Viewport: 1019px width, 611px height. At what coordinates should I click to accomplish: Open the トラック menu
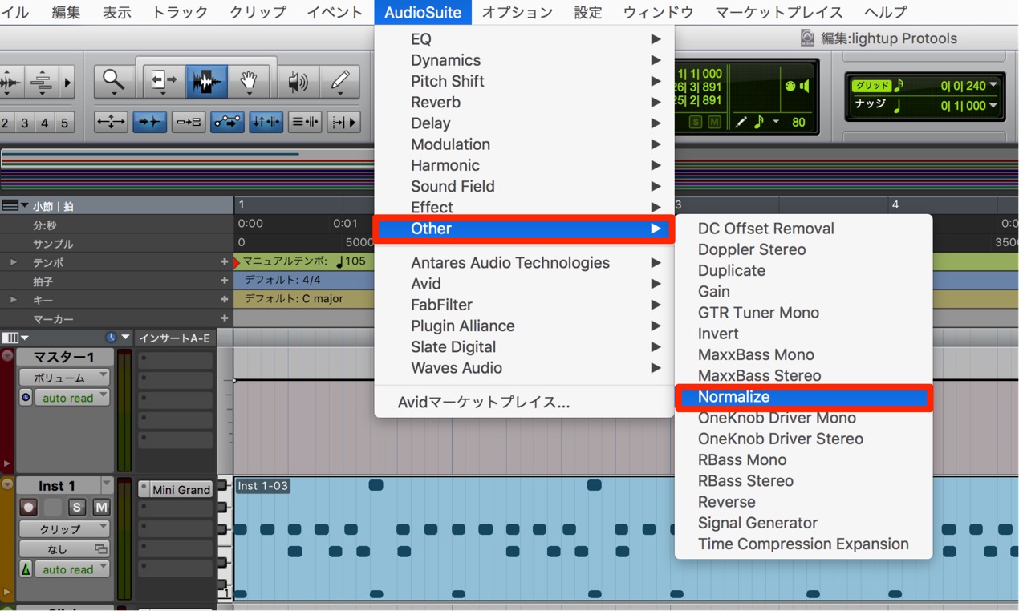coord(180,12)
